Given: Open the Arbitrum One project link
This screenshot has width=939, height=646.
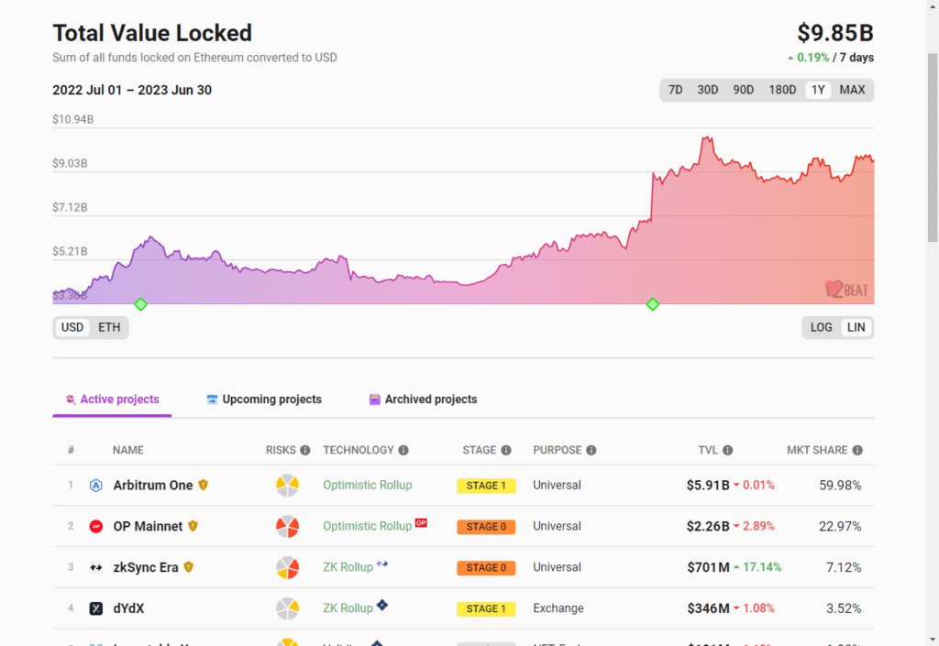Looking at the screenshot, I should point(153,485).
